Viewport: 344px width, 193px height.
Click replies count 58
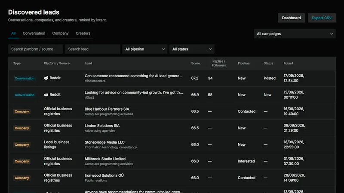coord(210,95)
